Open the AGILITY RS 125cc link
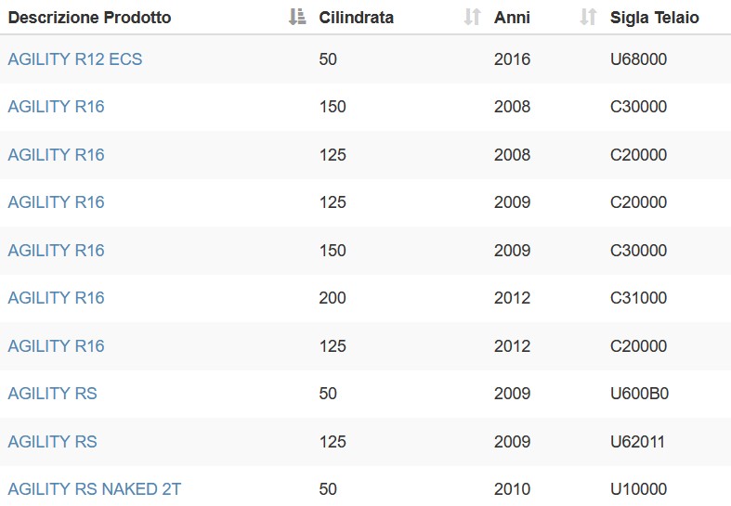Screen dimensions: 731x506 click(x=52, y=441)
